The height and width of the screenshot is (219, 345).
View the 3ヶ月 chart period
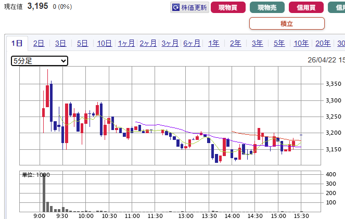click(x=170, y=43)
